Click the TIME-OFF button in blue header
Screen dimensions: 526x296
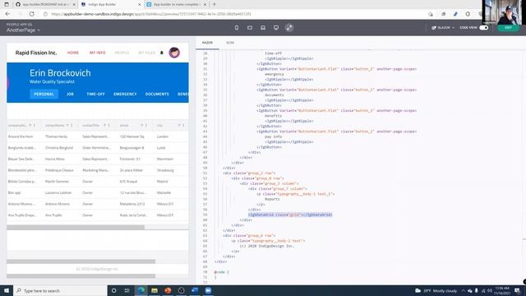tap(95, 94)
